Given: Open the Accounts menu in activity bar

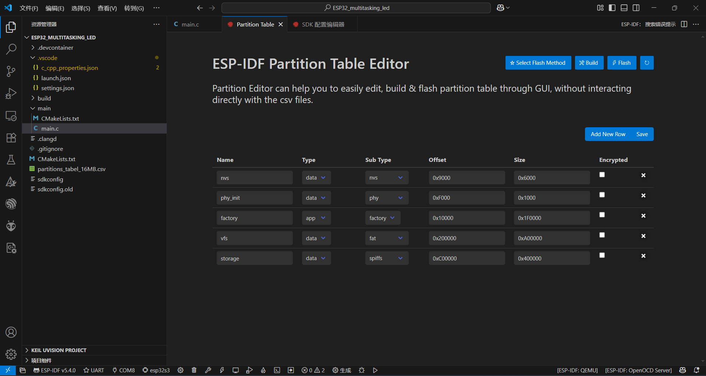Looking at the screenshot, I should (11, 332).
